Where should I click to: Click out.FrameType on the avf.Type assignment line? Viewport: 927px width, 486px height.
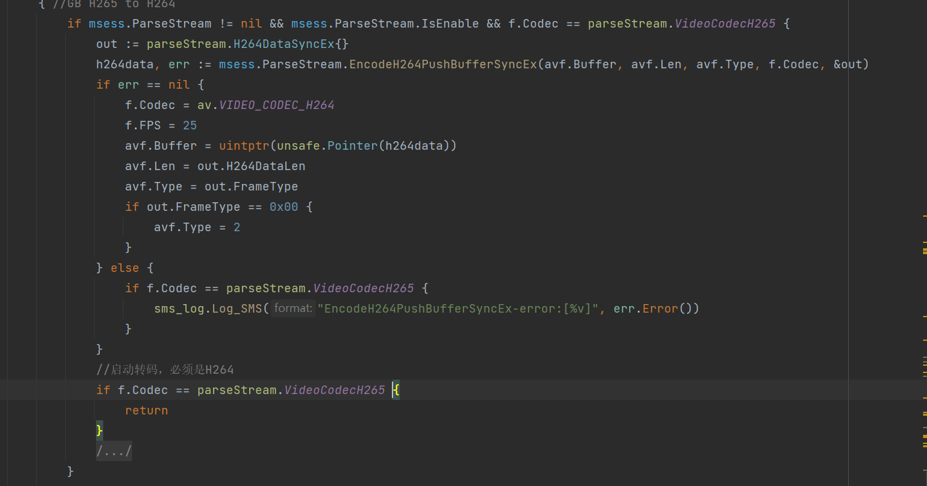pos(251,187)
